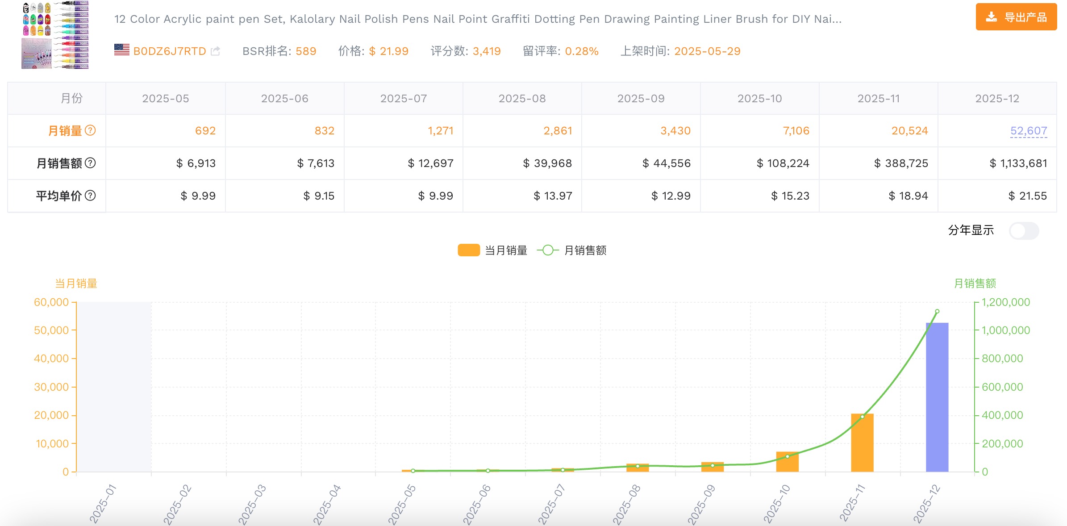This screenshot has width=1067, height=526.
Task: Click the purple 2025-12 sales bar
Action: [937, 397]
